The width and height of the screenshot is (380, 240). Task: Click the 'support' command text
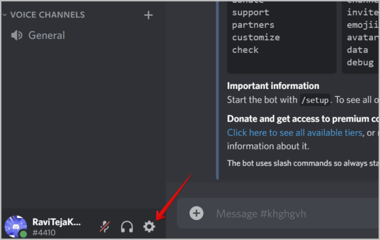tap(250, 13)
